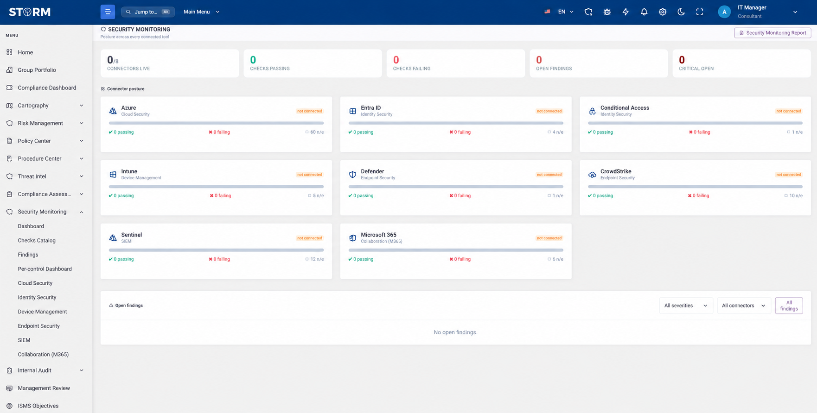
Task: Click the Sentinel connector icon
Action: 113,238
